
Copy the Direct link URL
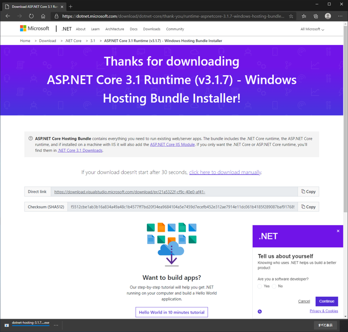coord(308,192)
